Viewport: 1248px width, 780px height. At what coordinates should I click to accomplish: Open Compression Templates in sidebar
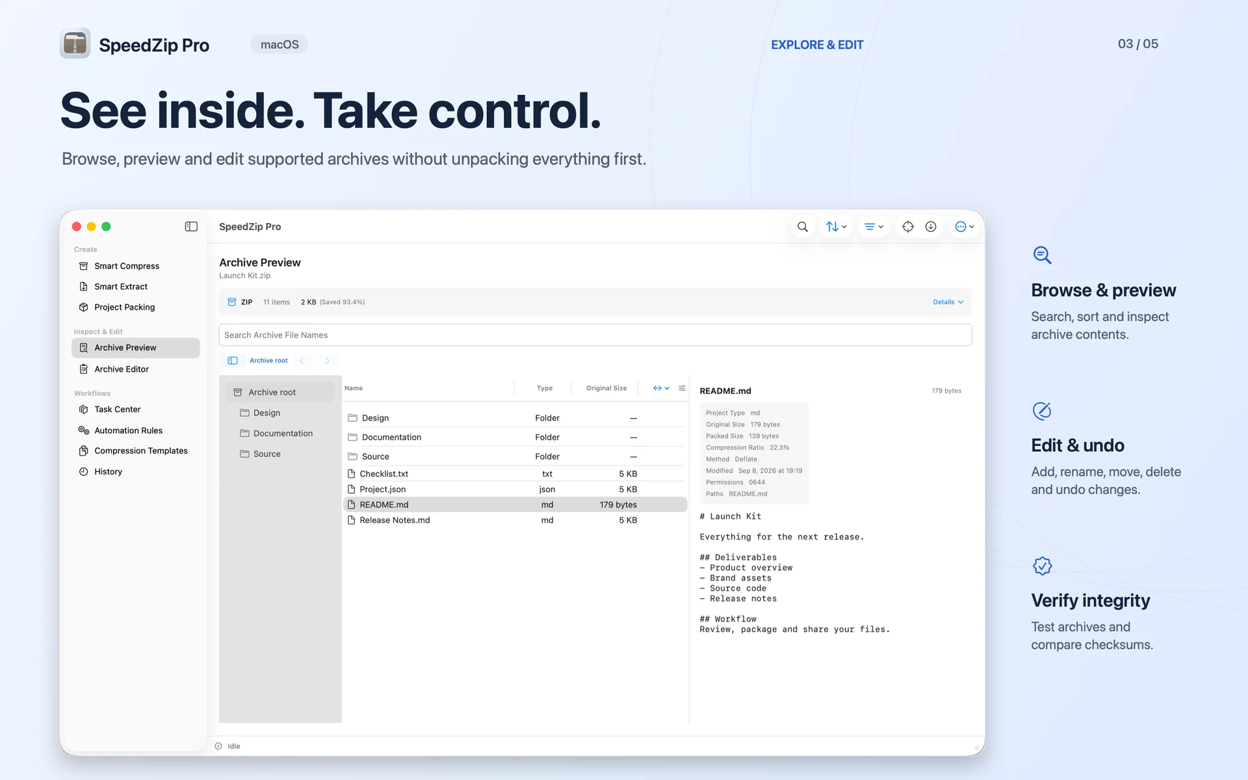136,450
